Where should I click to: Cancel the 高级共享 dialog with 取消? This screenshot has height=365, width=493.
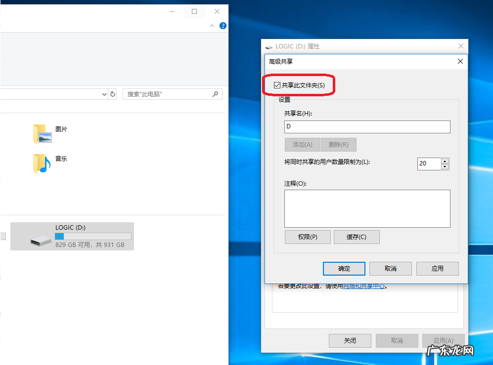pos(390,268)
